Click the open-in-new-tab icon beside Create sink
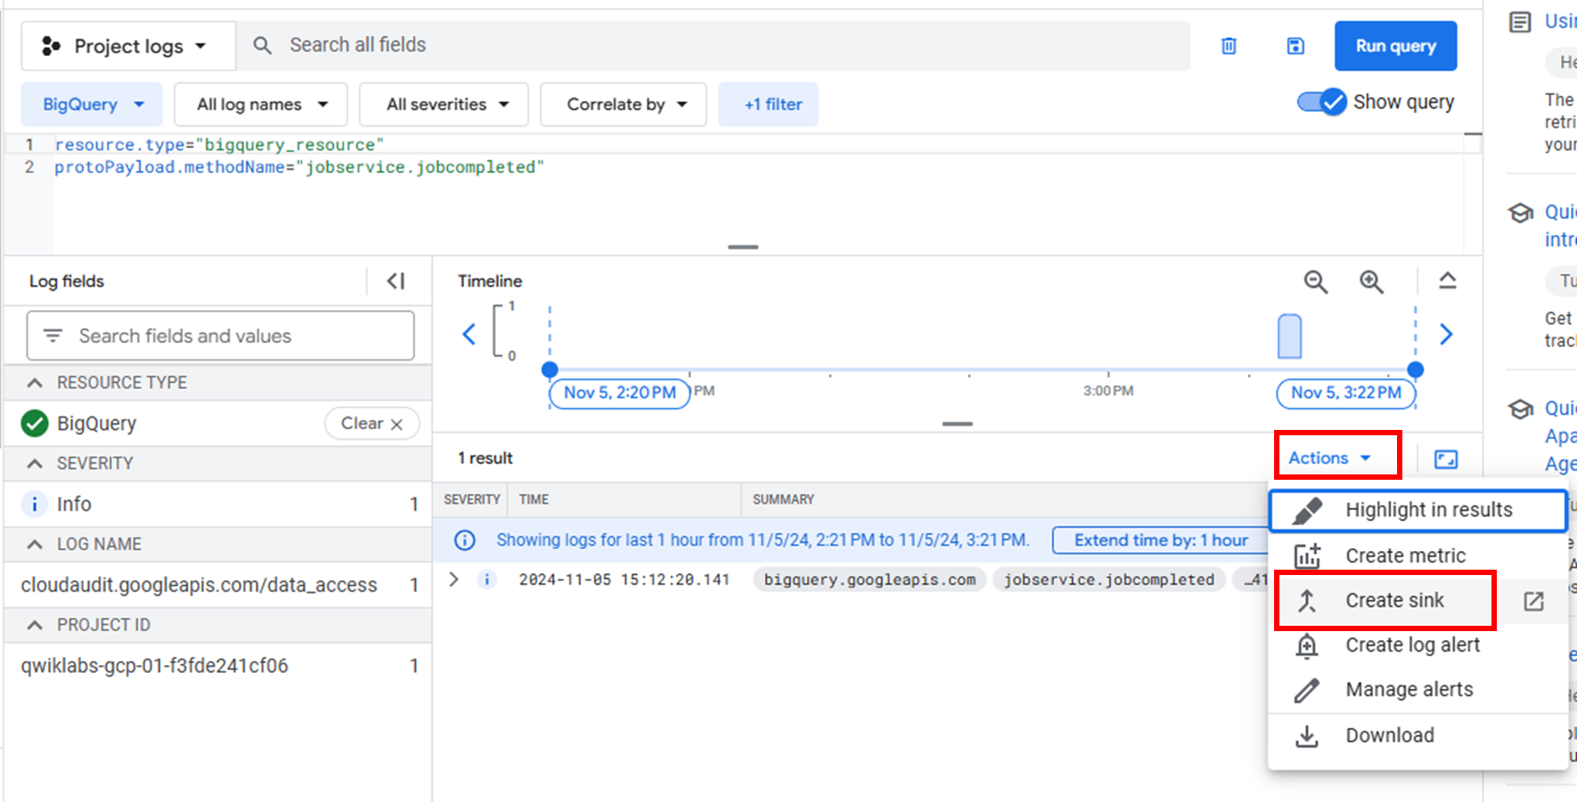Screen dimensions: 1577x802 point(1533,602)
